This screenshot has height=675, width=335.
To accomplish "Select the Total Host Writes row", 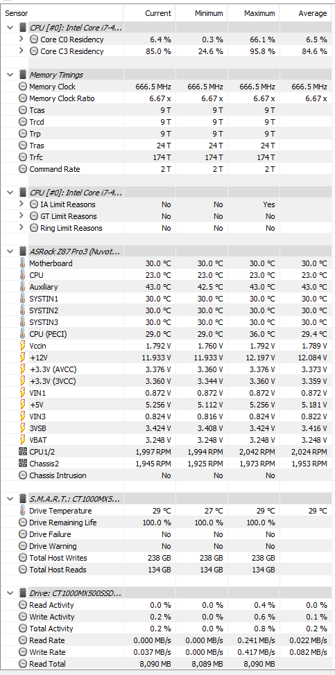I will point(168,558).
